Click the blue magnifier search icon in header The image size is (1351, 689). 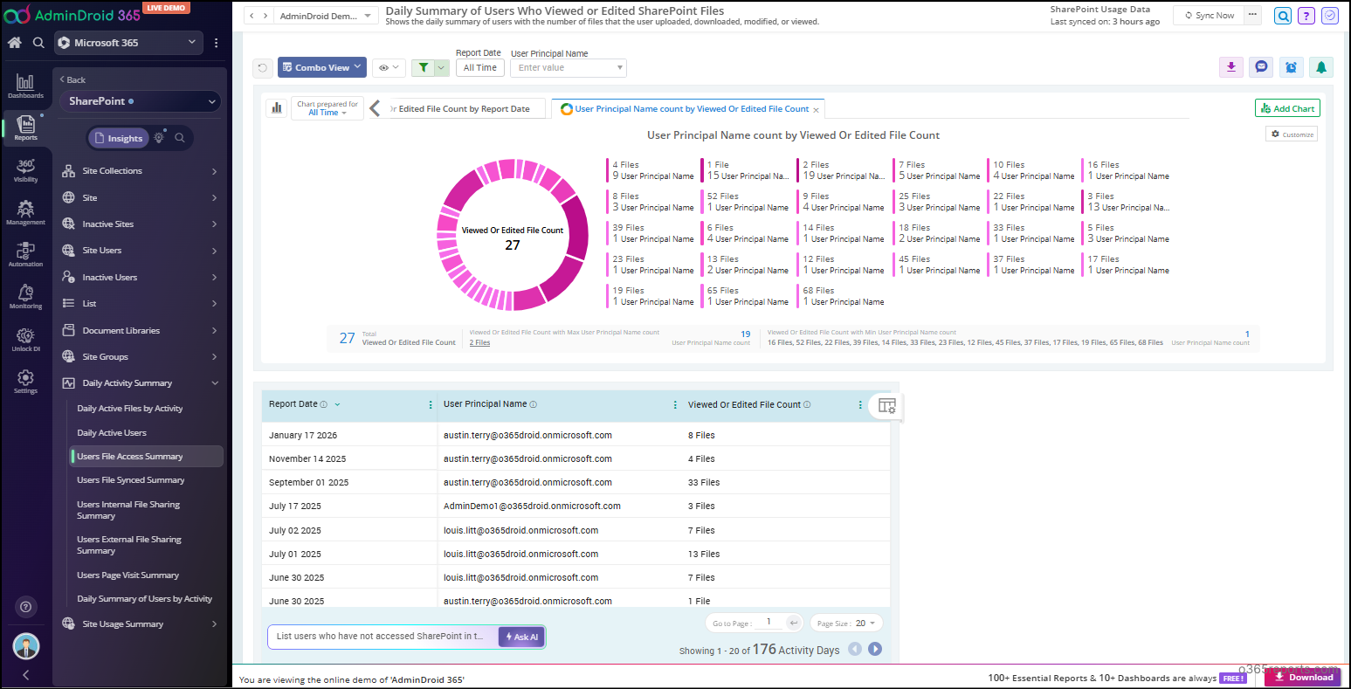[1283, 16]
